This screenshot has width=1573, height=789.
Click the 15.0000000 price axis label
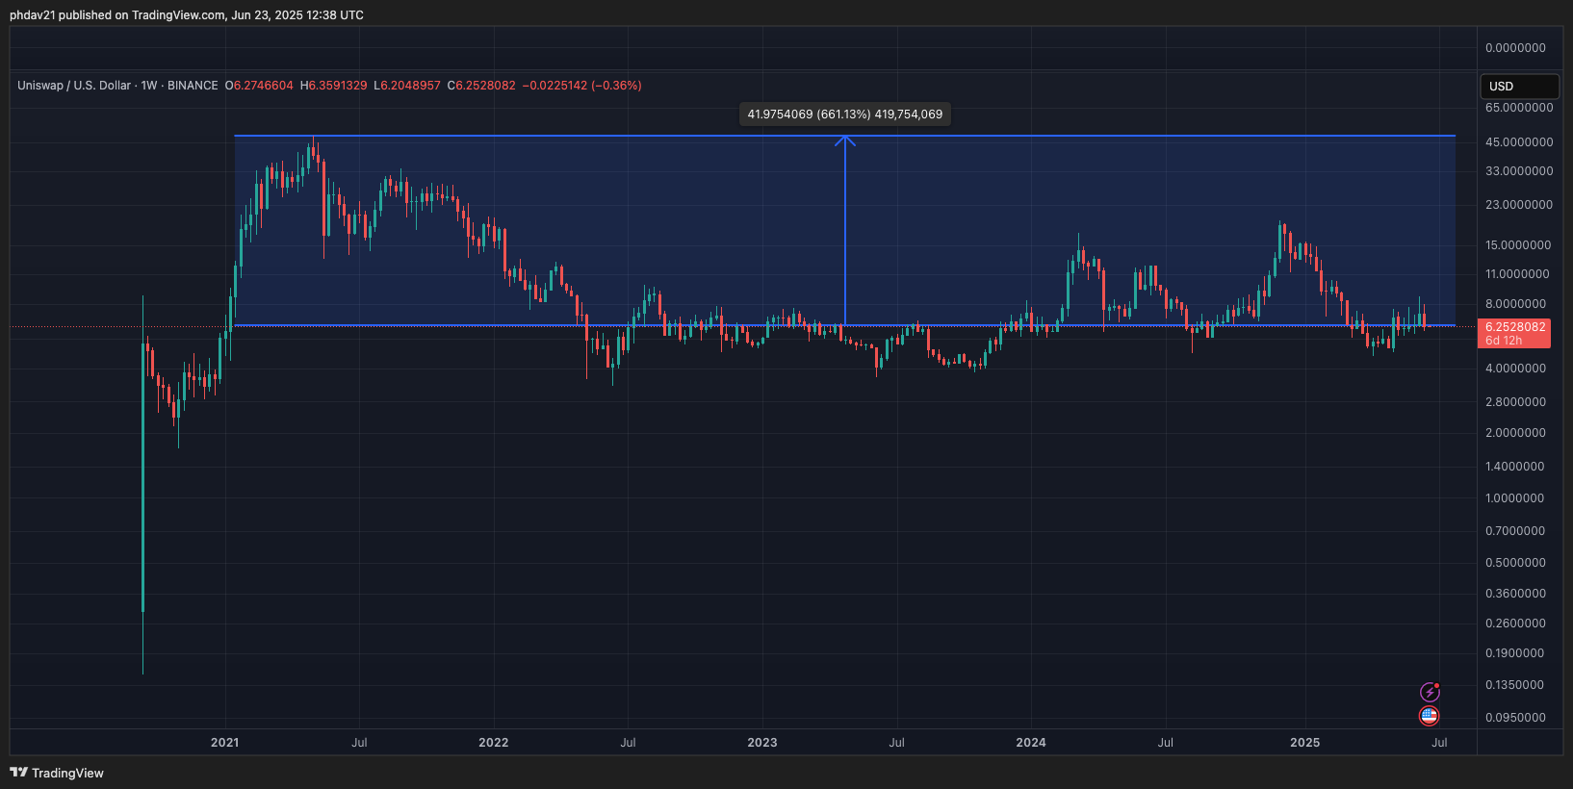(1519, 245)
